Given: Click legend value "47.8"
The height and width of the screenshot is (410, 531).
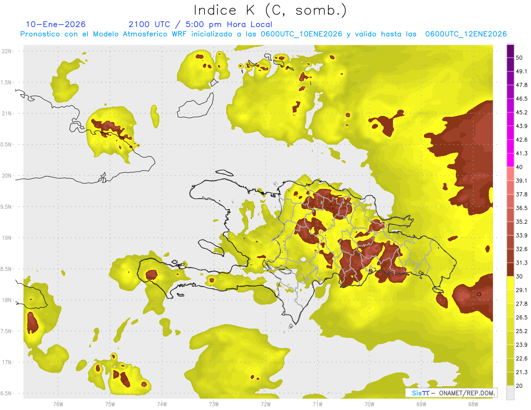Looking at the screenshot, I should (x=522, y=85).
